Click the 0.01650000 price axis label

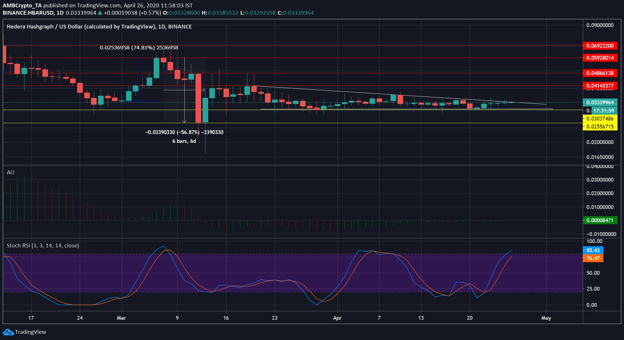pos(600,157)
